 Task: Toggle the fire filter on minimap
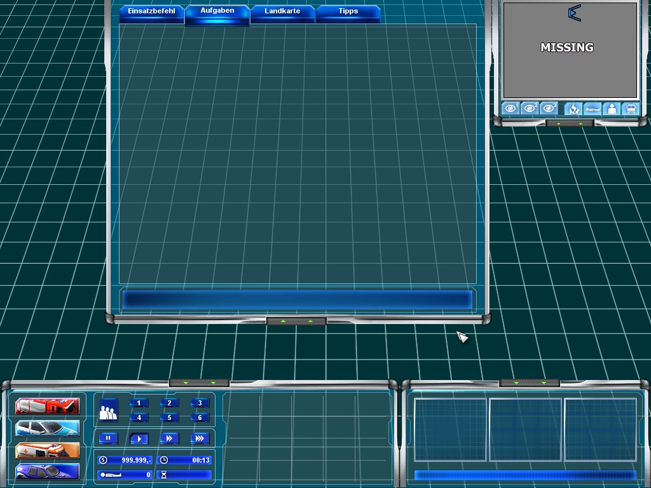(x=573, y=109)
